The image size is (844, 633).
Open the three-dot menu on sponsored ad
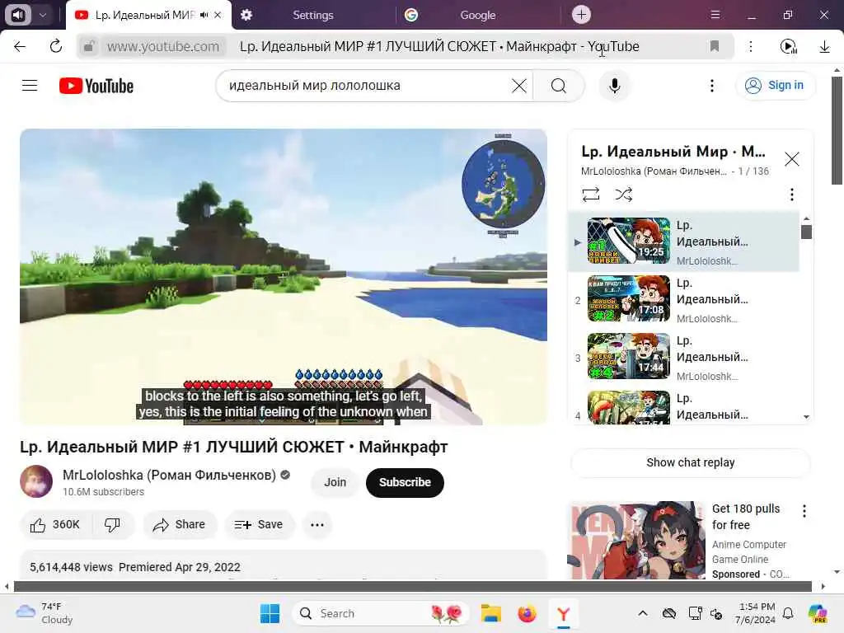click(x=804, y=511)
